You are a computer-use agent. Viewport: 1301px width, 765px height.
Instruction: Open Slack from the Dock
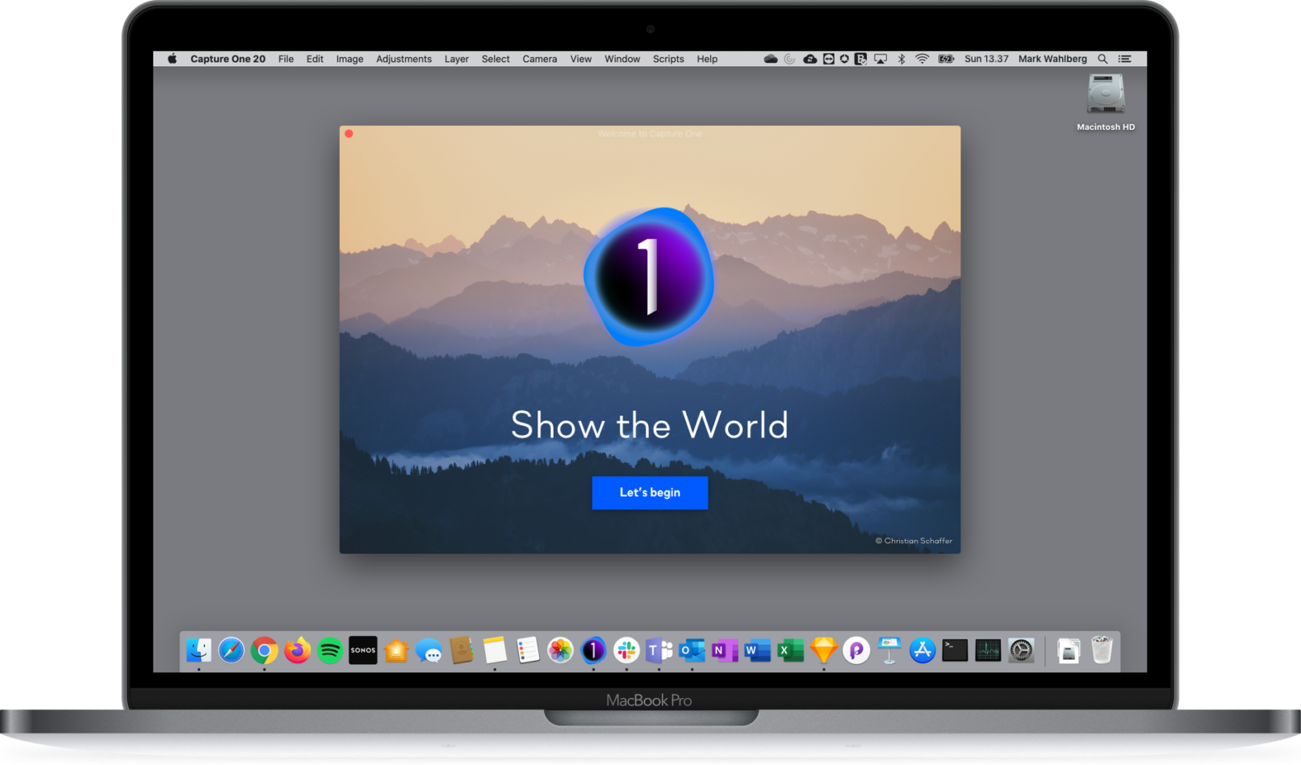tap(625, 650)
